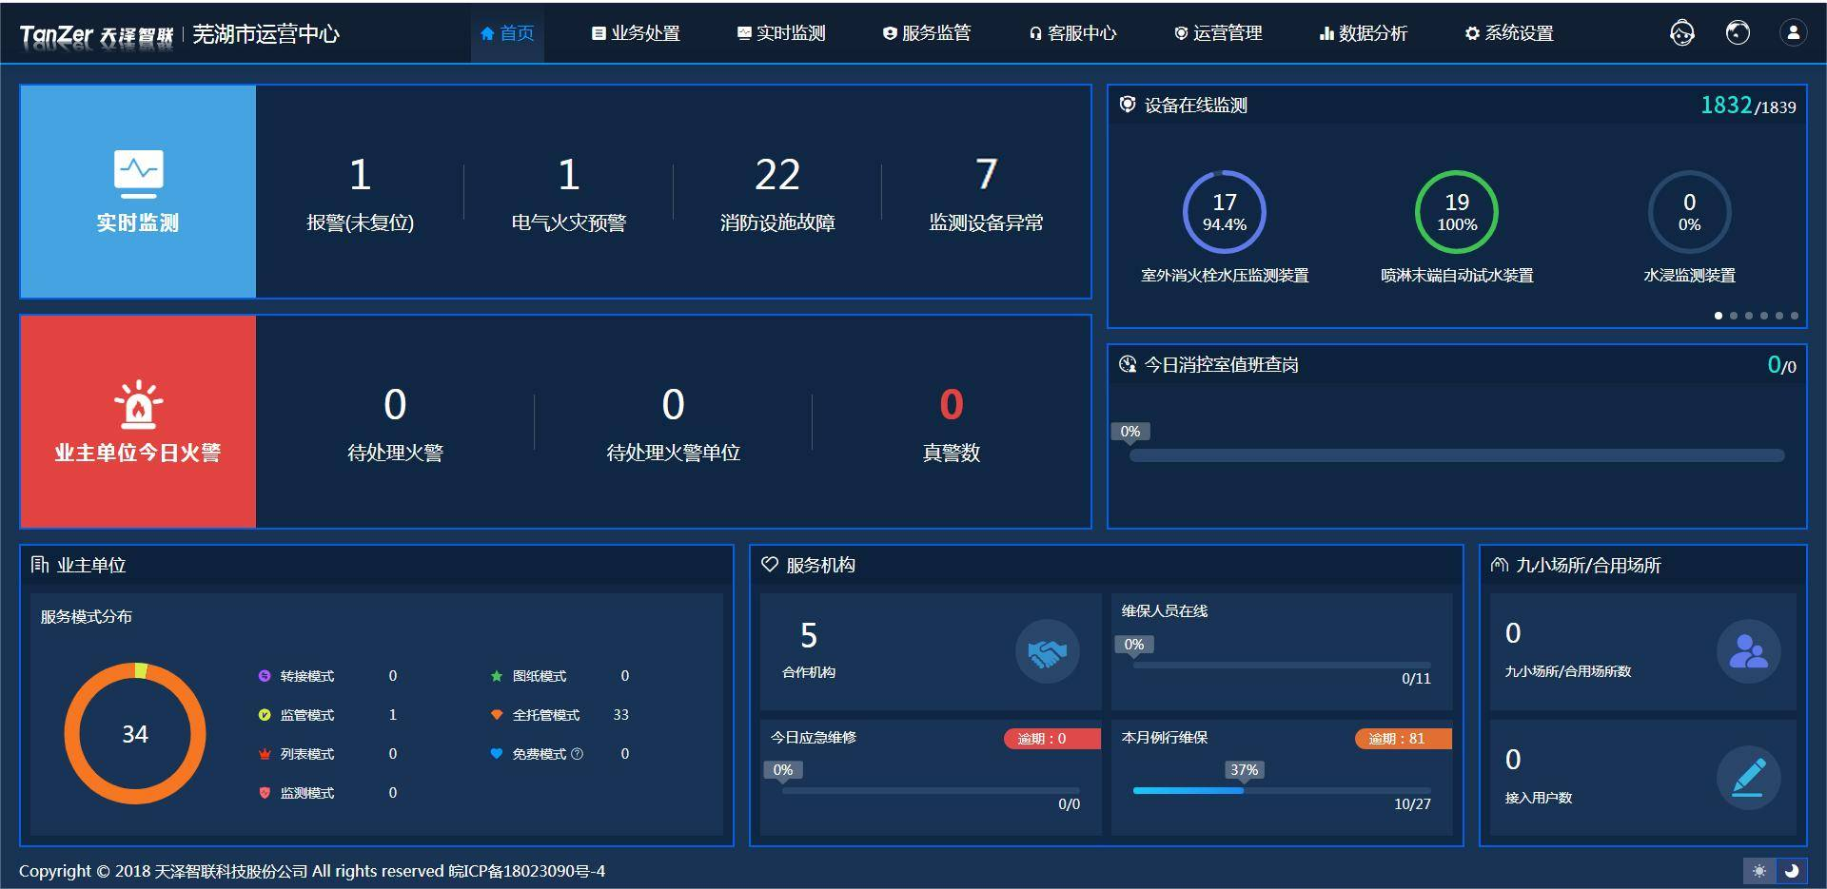
Task: Click the help icon next to 免费模式
Action: [x=577, y=754]
